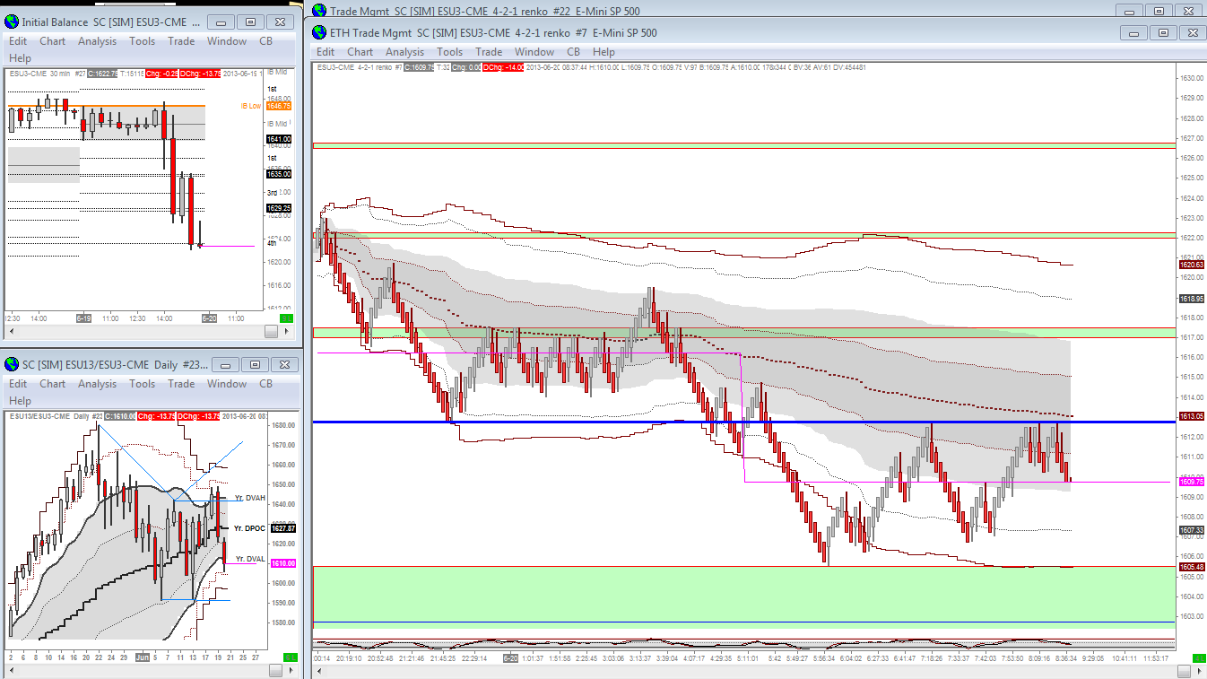Click the 'Jun' month marker on Daily chart axis
This screenshot has height=679, width=1207.
pyautogui.click(x=143, y=657)
